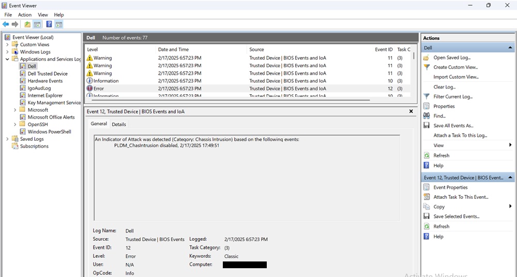Viewport: 517px width, 277px height.
Task: Expand the Windows Logs tree node
Action: pyautogui.click(x=7, y=52)
